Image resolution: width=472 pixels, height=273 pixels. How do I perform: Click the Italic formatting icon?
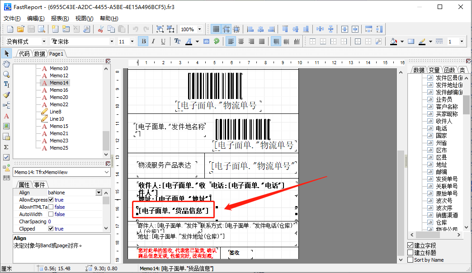[x=154, y=42]
